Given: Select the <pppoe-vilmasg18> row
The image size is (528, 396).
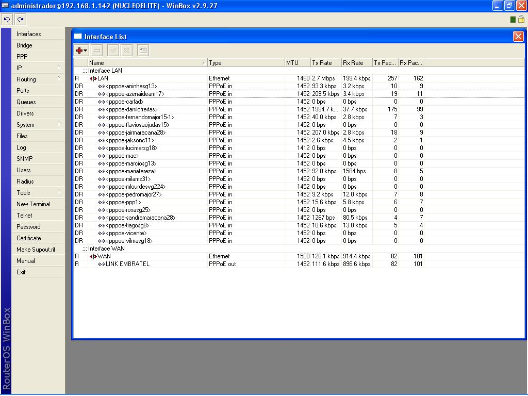Looking at the screenshot, I should click(x=299, y=241).
